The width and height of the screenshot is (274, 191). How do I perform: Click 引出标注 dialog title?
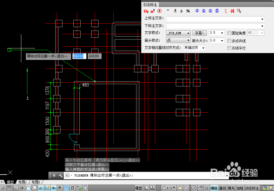pyautogui.click(x=150, y=5)
